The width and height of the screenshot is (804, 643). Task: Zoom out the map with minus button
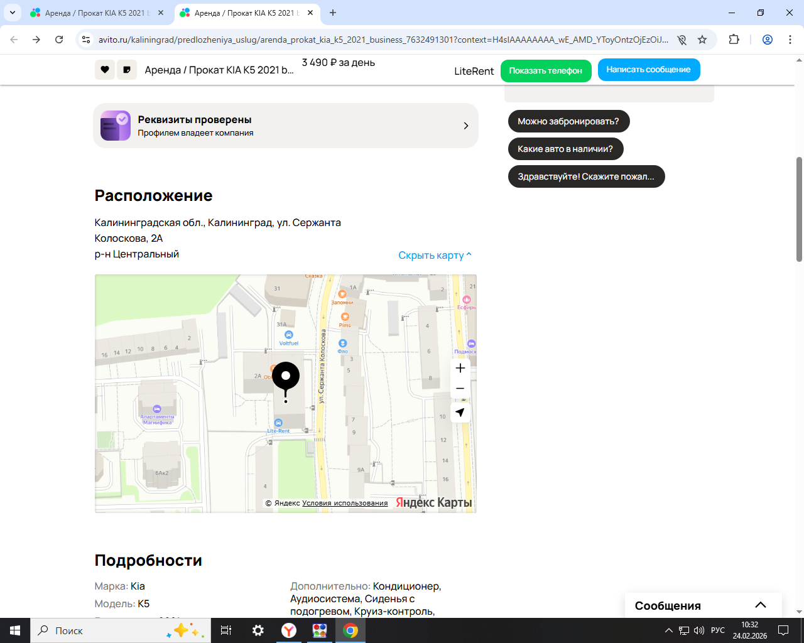(460, 389)
